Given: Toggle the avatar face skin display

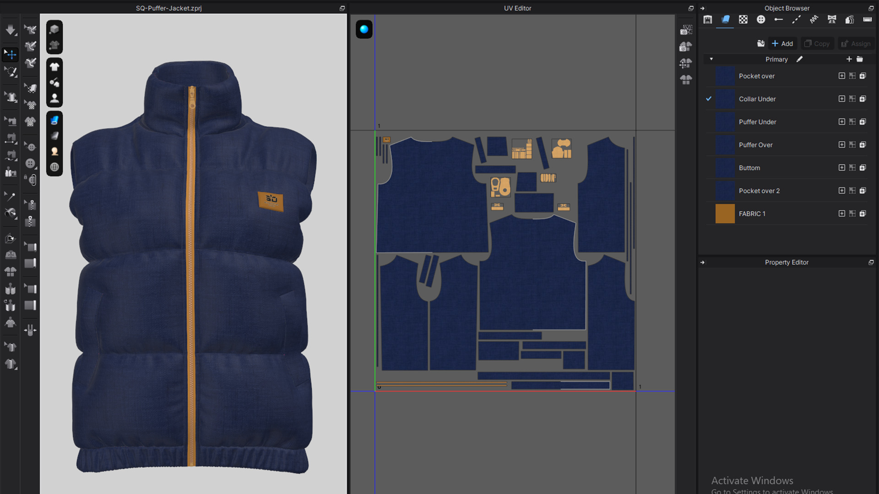Looking at the screenshot, I should pyautogui.click(x=54, y=151).
